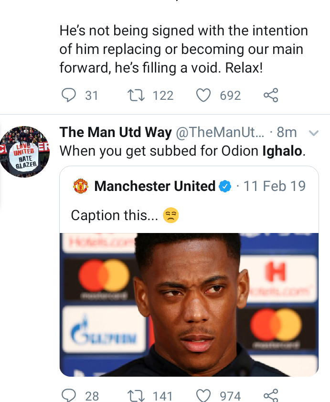Image resolution: width=330 pixels, height=402 pixels.
Task: Open the top tweet text about filling a void
Action: 183,50
